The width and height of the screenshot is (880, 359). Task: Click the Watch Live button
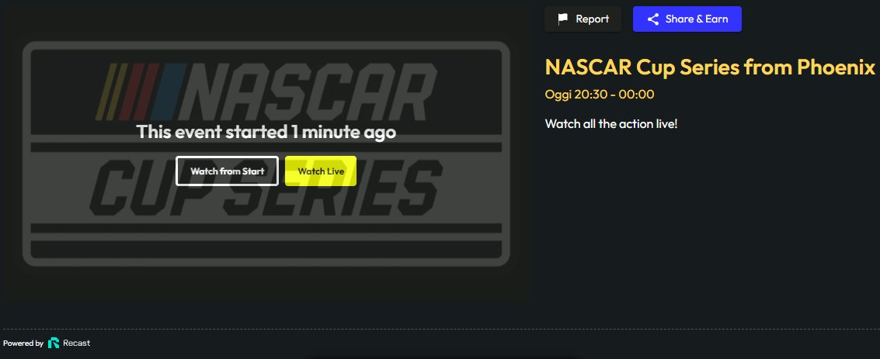coord(321,171)
